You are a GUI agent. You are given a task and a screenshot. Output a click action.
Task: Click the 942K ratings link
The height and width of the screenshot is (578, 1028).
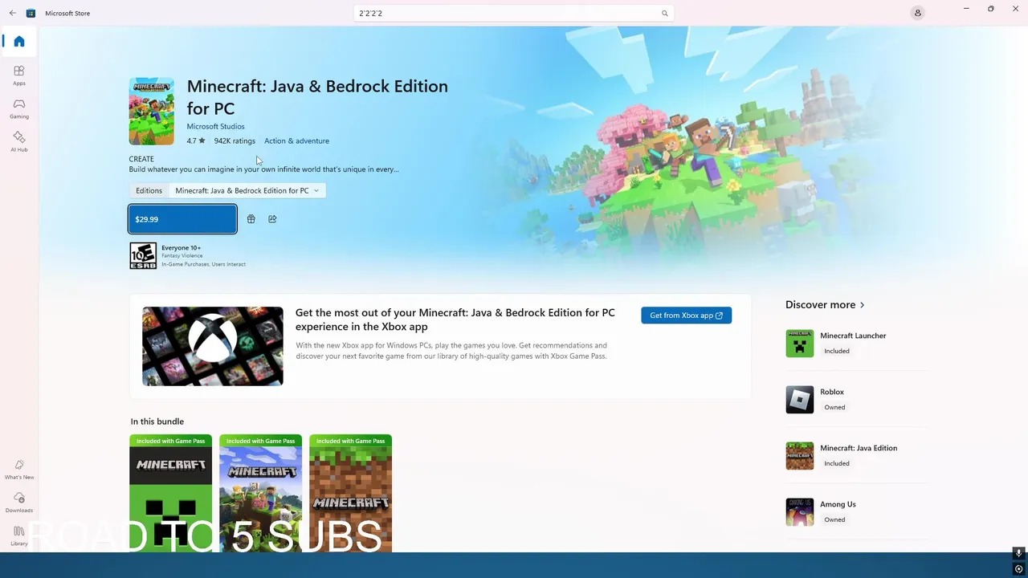[x=235, y=140]
